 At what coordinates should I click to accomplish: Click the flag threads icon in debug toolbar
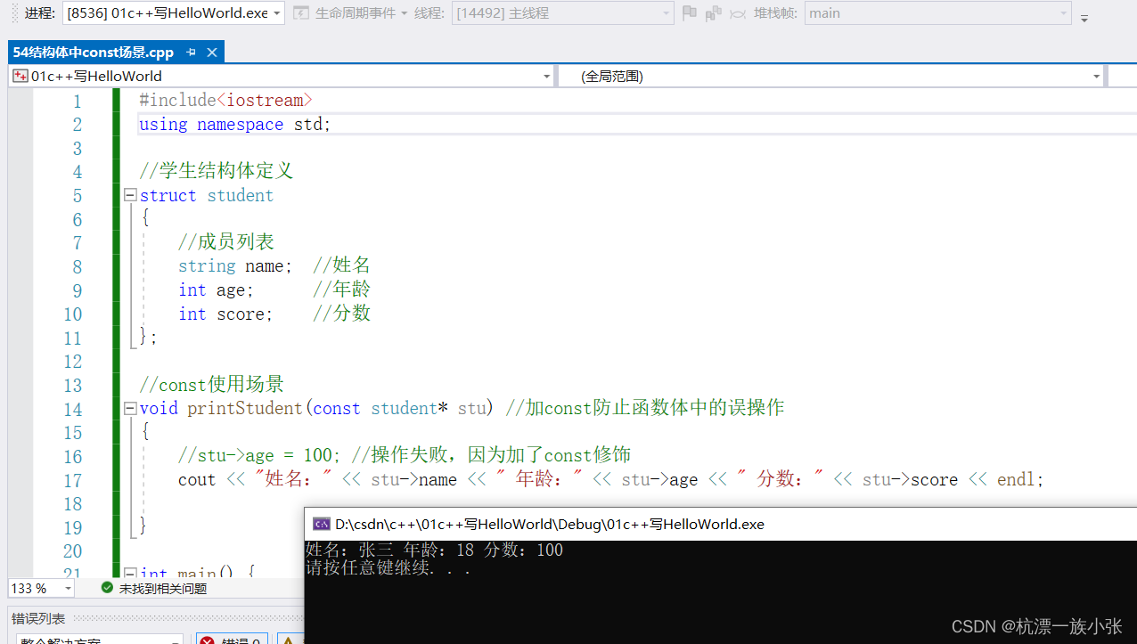coord(690,13)
